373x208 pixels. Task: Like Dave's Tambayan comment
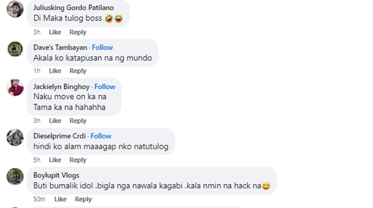tap(55, 71)
